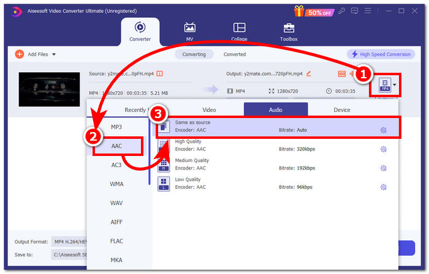Choose AAC in the format list
This screenshot has height=274, width=429.
116,146
